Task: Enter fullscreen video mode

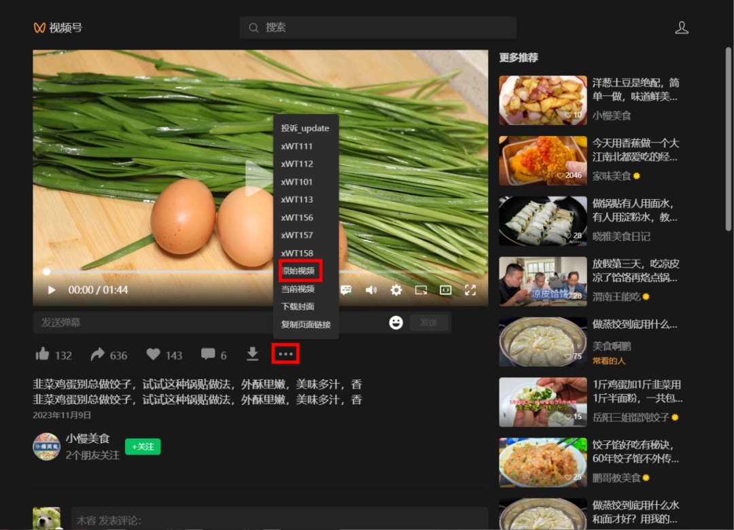Action: (x=470, y=290)
